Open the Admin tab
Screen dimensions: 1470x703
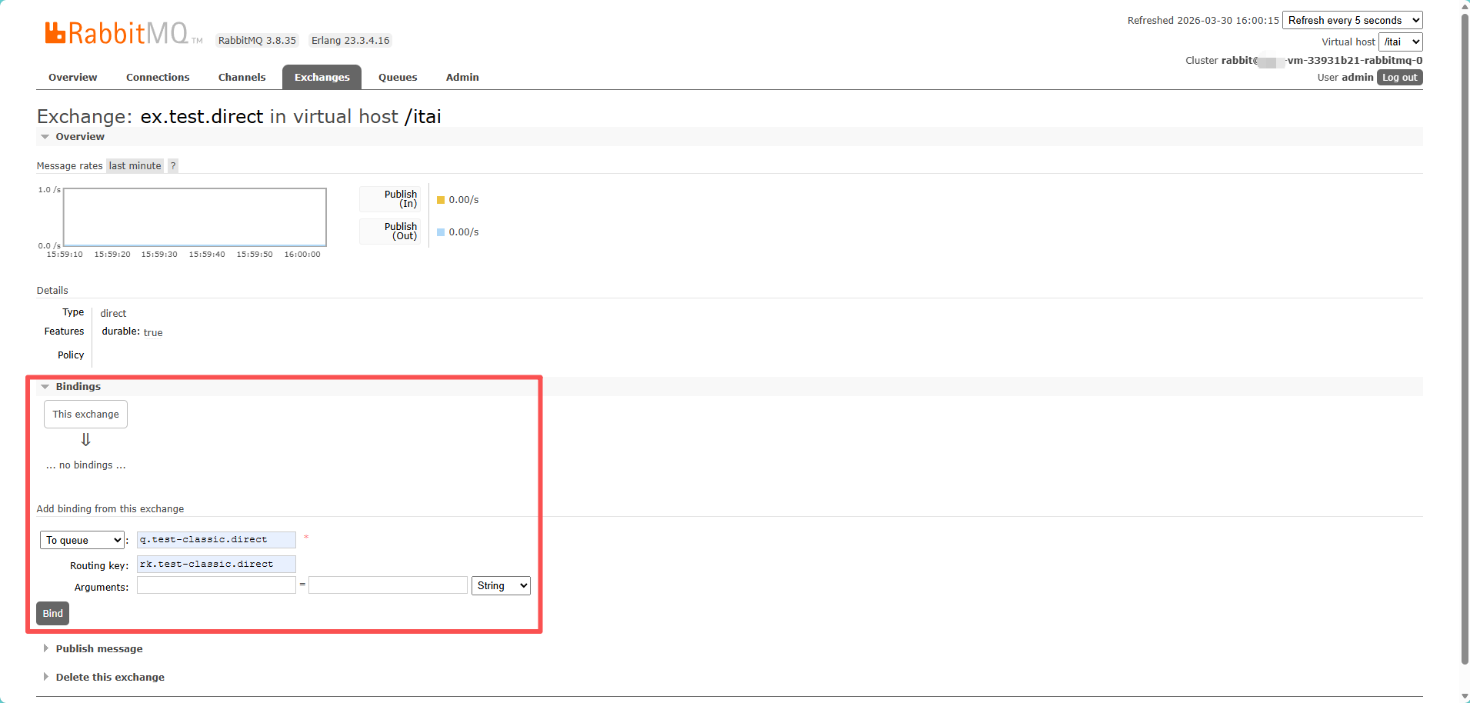coord(462,77)
